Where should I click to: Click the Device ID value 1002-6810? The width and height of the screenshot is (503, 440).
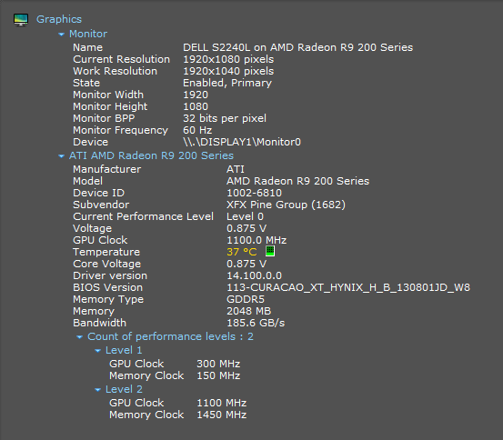(x=254, y=193)
